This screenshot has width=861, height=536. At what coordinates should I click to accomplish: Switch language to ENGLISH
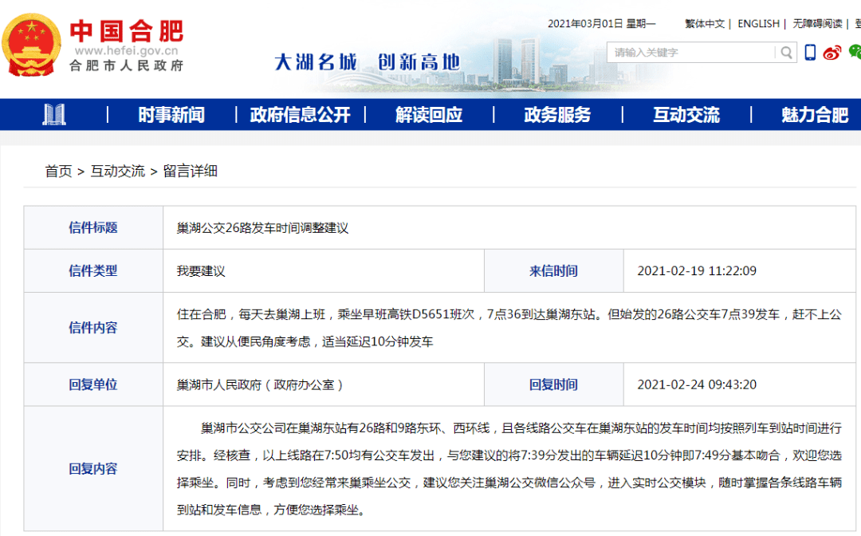coord(758,24)
